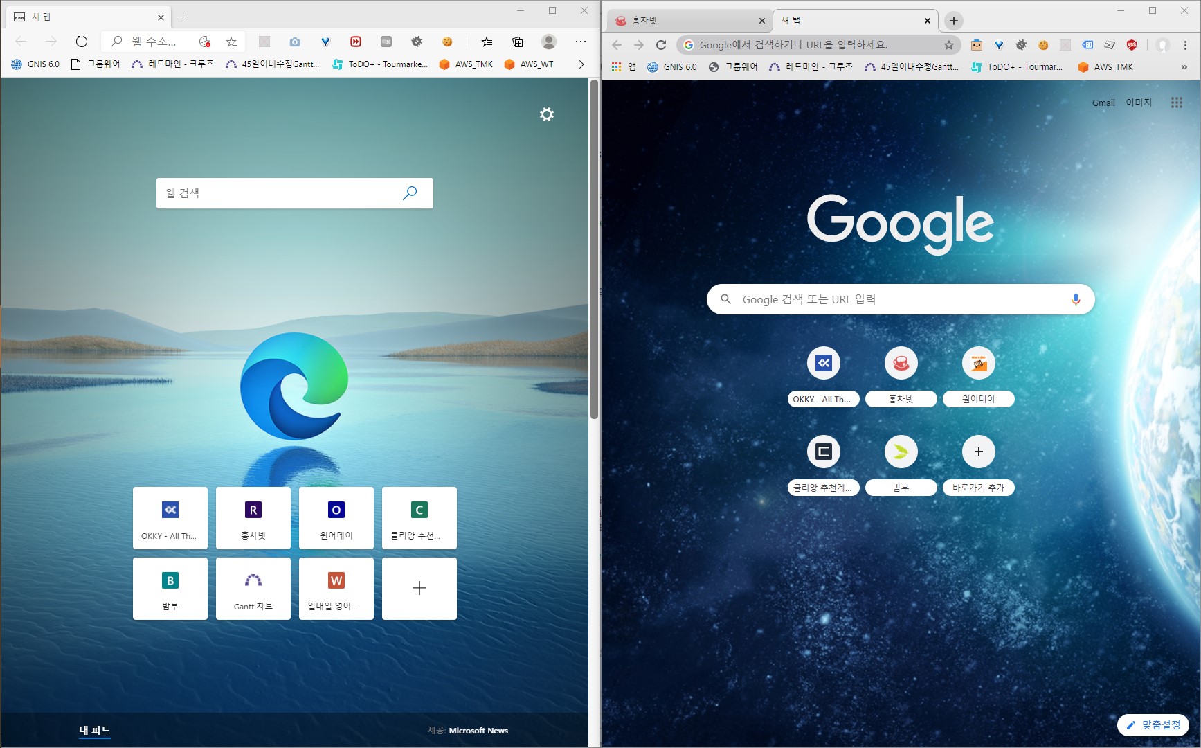Open Gantt 차트 tile in Edge
This screenshot has height=748, width=1201.
[x=253, y=589]
